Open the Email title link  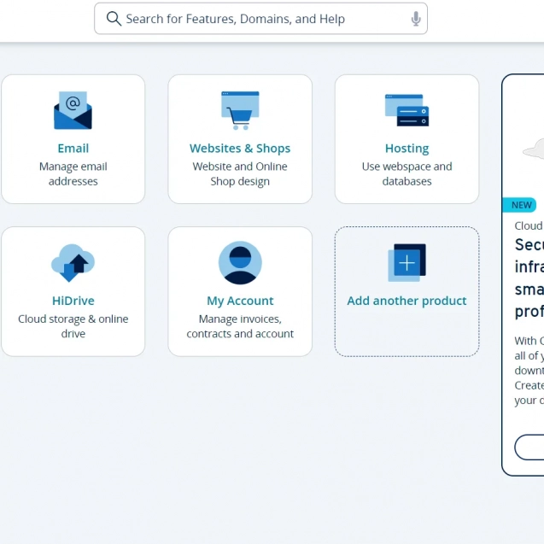click(x=73, y=149)
